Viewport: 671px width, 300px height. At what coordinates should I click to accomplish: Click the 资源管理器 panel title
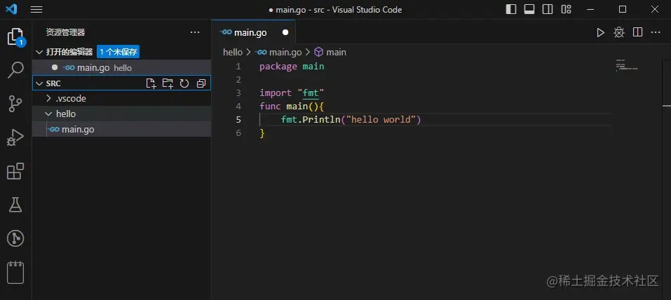coord(65,32)
